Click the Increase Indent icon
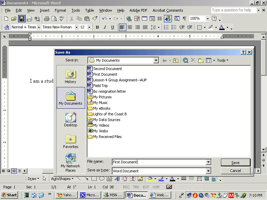Image resolution: width=267 pixels, height=200 pixels. coord(190,27)
